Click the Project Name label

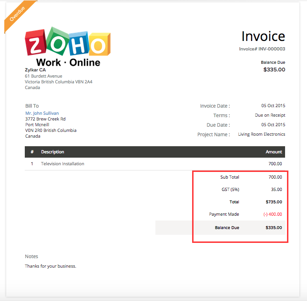click(214, 135)
